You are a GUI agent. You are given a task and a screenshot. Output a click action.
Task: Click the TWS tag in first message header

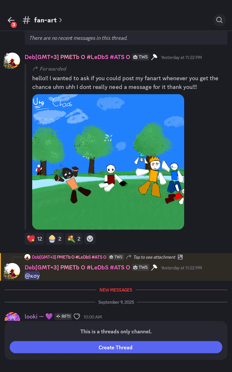coord(141,57)
